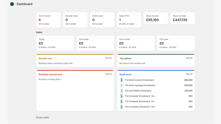Open The Multi-location Snowboard dead stock row

156,80
